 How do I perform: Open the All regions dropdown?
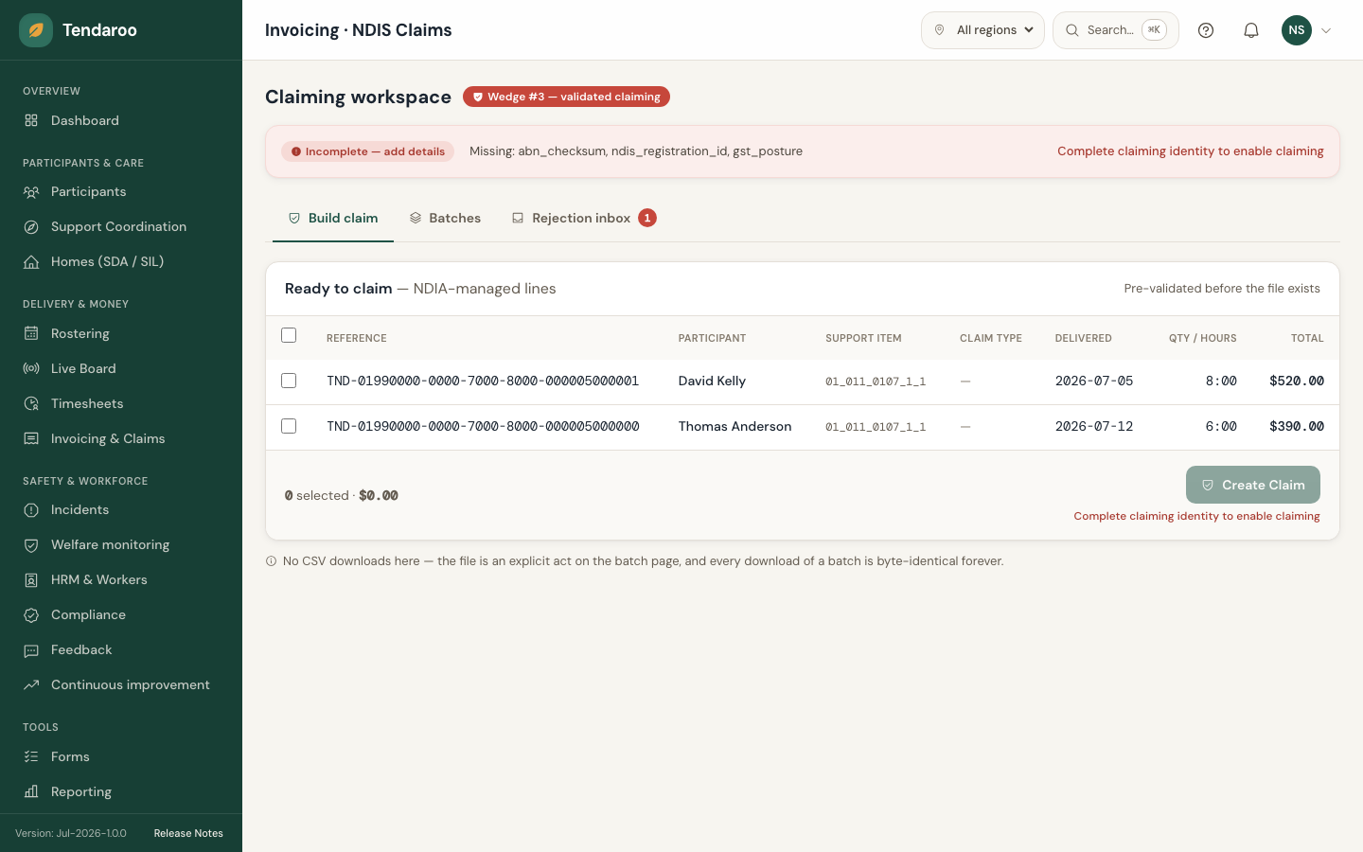(x=982, y=30)
